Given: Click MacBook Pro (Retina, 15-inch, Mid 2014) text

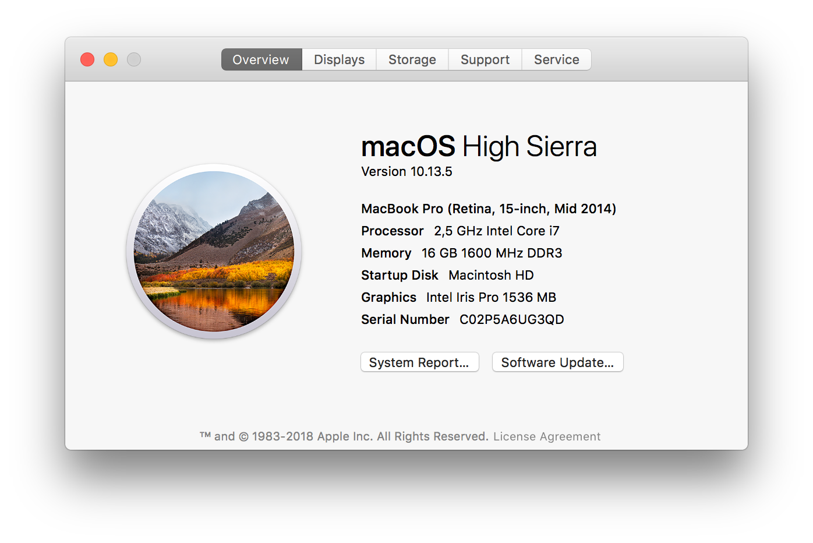Looking at the screenshot, I should coord(489,209).
